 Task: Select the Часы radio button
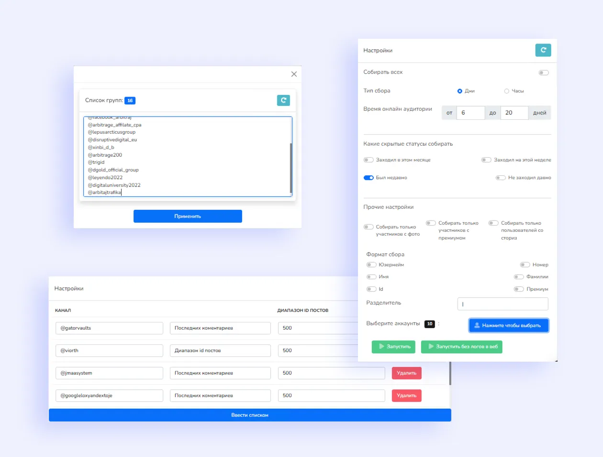point(507,91)
